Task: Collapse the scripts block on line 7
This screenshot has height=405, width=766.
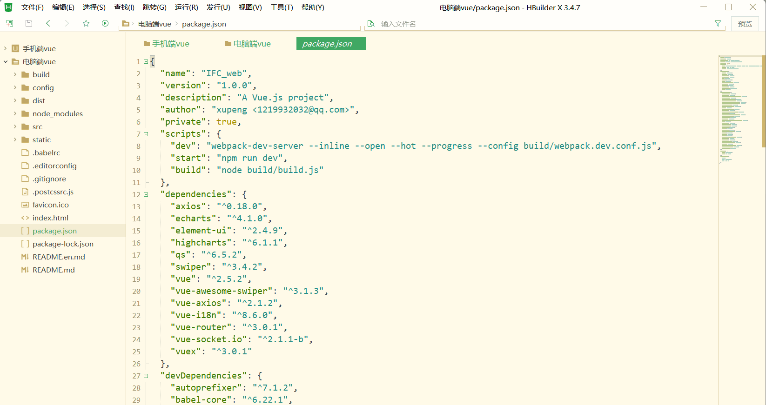Action: tap(146, 134)
